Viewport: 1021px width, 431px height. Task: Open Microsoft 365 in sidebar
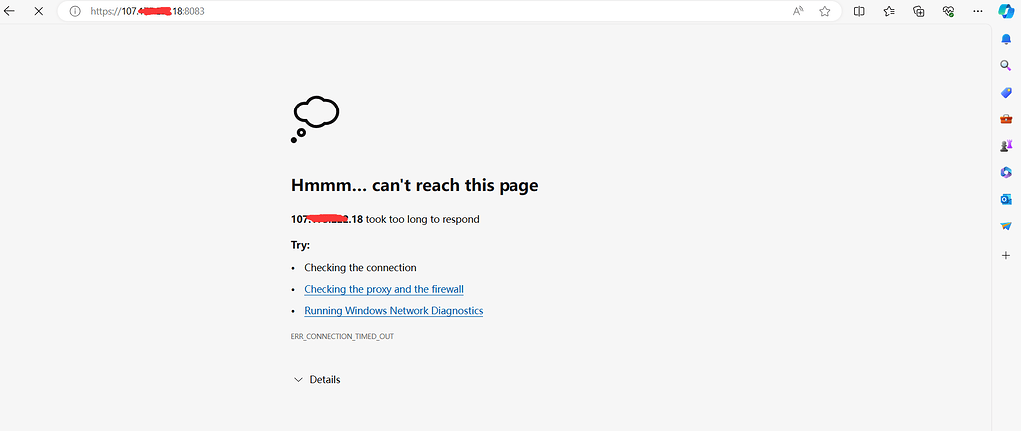[1006, 172]
